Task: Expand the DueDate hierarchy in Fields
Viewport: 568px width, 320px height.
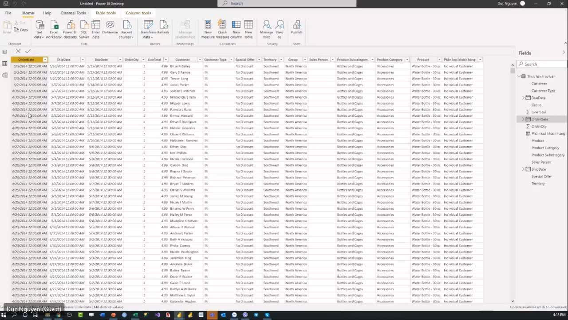Action: coord(523,98)
